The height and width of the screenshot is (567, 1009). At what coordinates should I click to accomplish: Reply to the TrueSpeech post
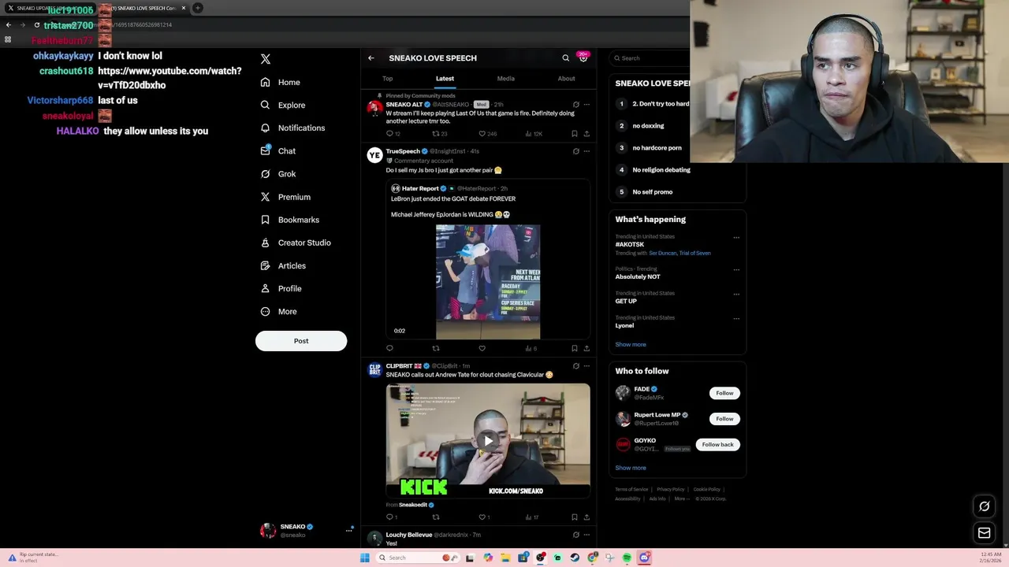(x=389, y=348)
